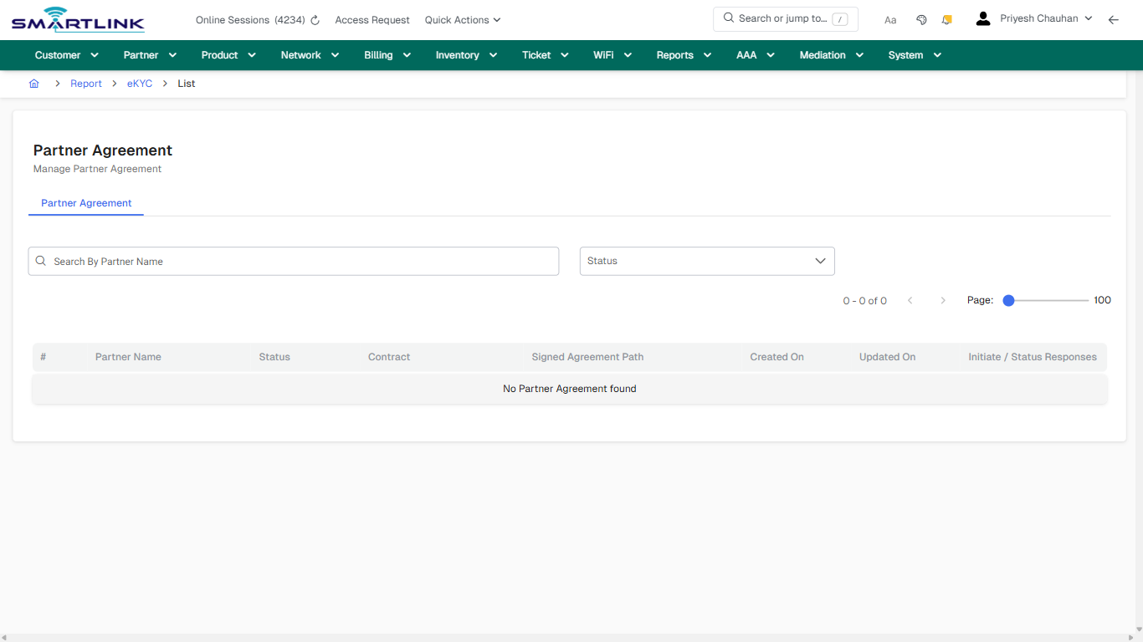
Task: Click the SMARTLINK logo
Action: tap(77, 19)
